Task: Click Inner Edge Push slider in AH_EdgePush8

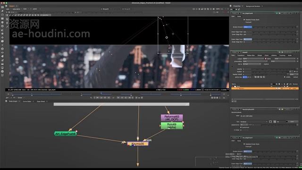Action: [x=274, y=32]
